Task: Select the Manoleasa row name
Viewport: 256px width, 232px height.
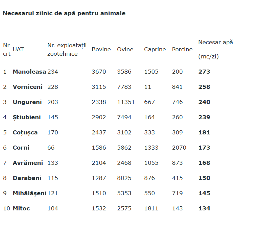Action: (x=29, y=72)
